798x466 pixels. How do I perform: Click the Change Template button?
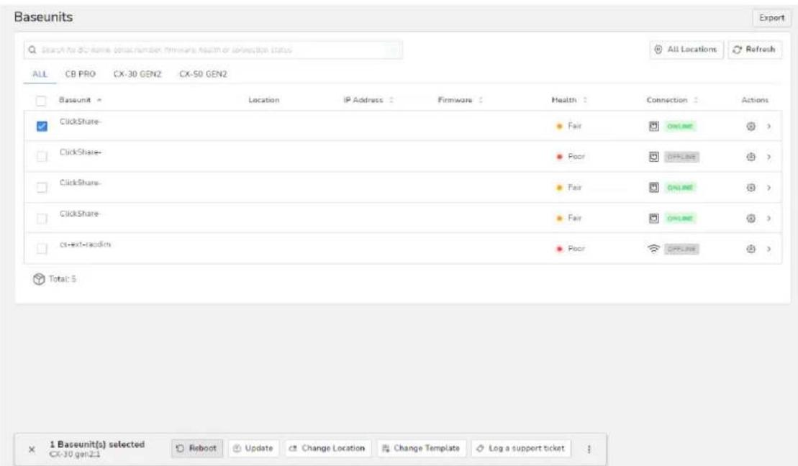421,448
